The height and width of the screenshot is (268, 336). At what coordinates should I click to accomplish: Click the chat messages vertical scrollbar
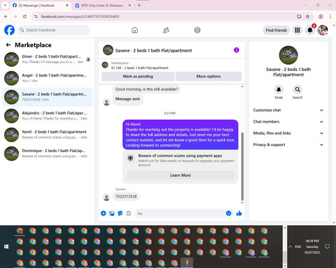(242, 166)
